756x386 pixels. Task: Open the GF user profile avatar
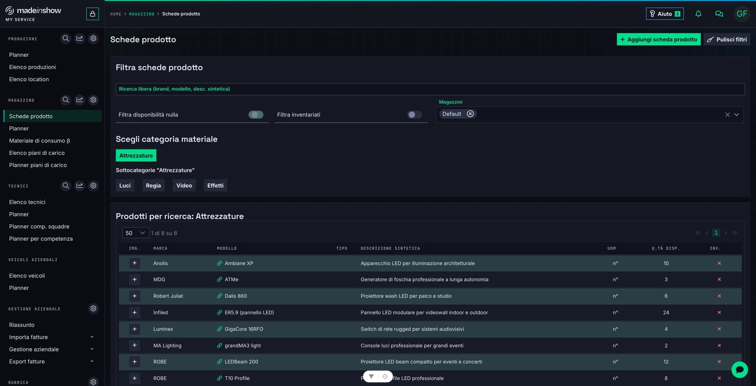742,14
